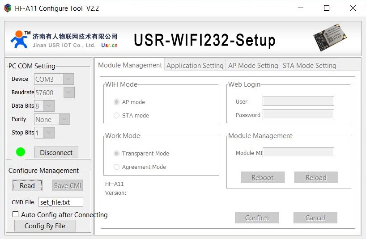Switch to Module Management tab
Image resolution: width=366 pixels, height=239 pixels.
point(130,65)
